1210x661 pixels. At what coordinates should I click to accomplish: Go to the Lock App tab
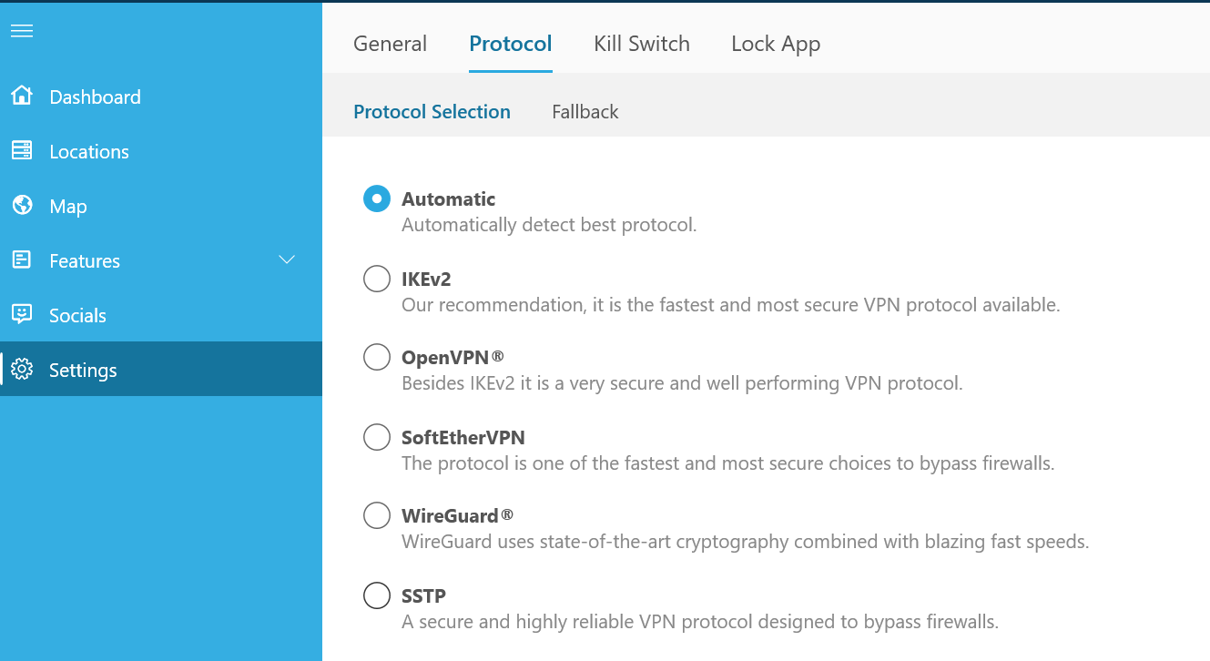[776, 44]
